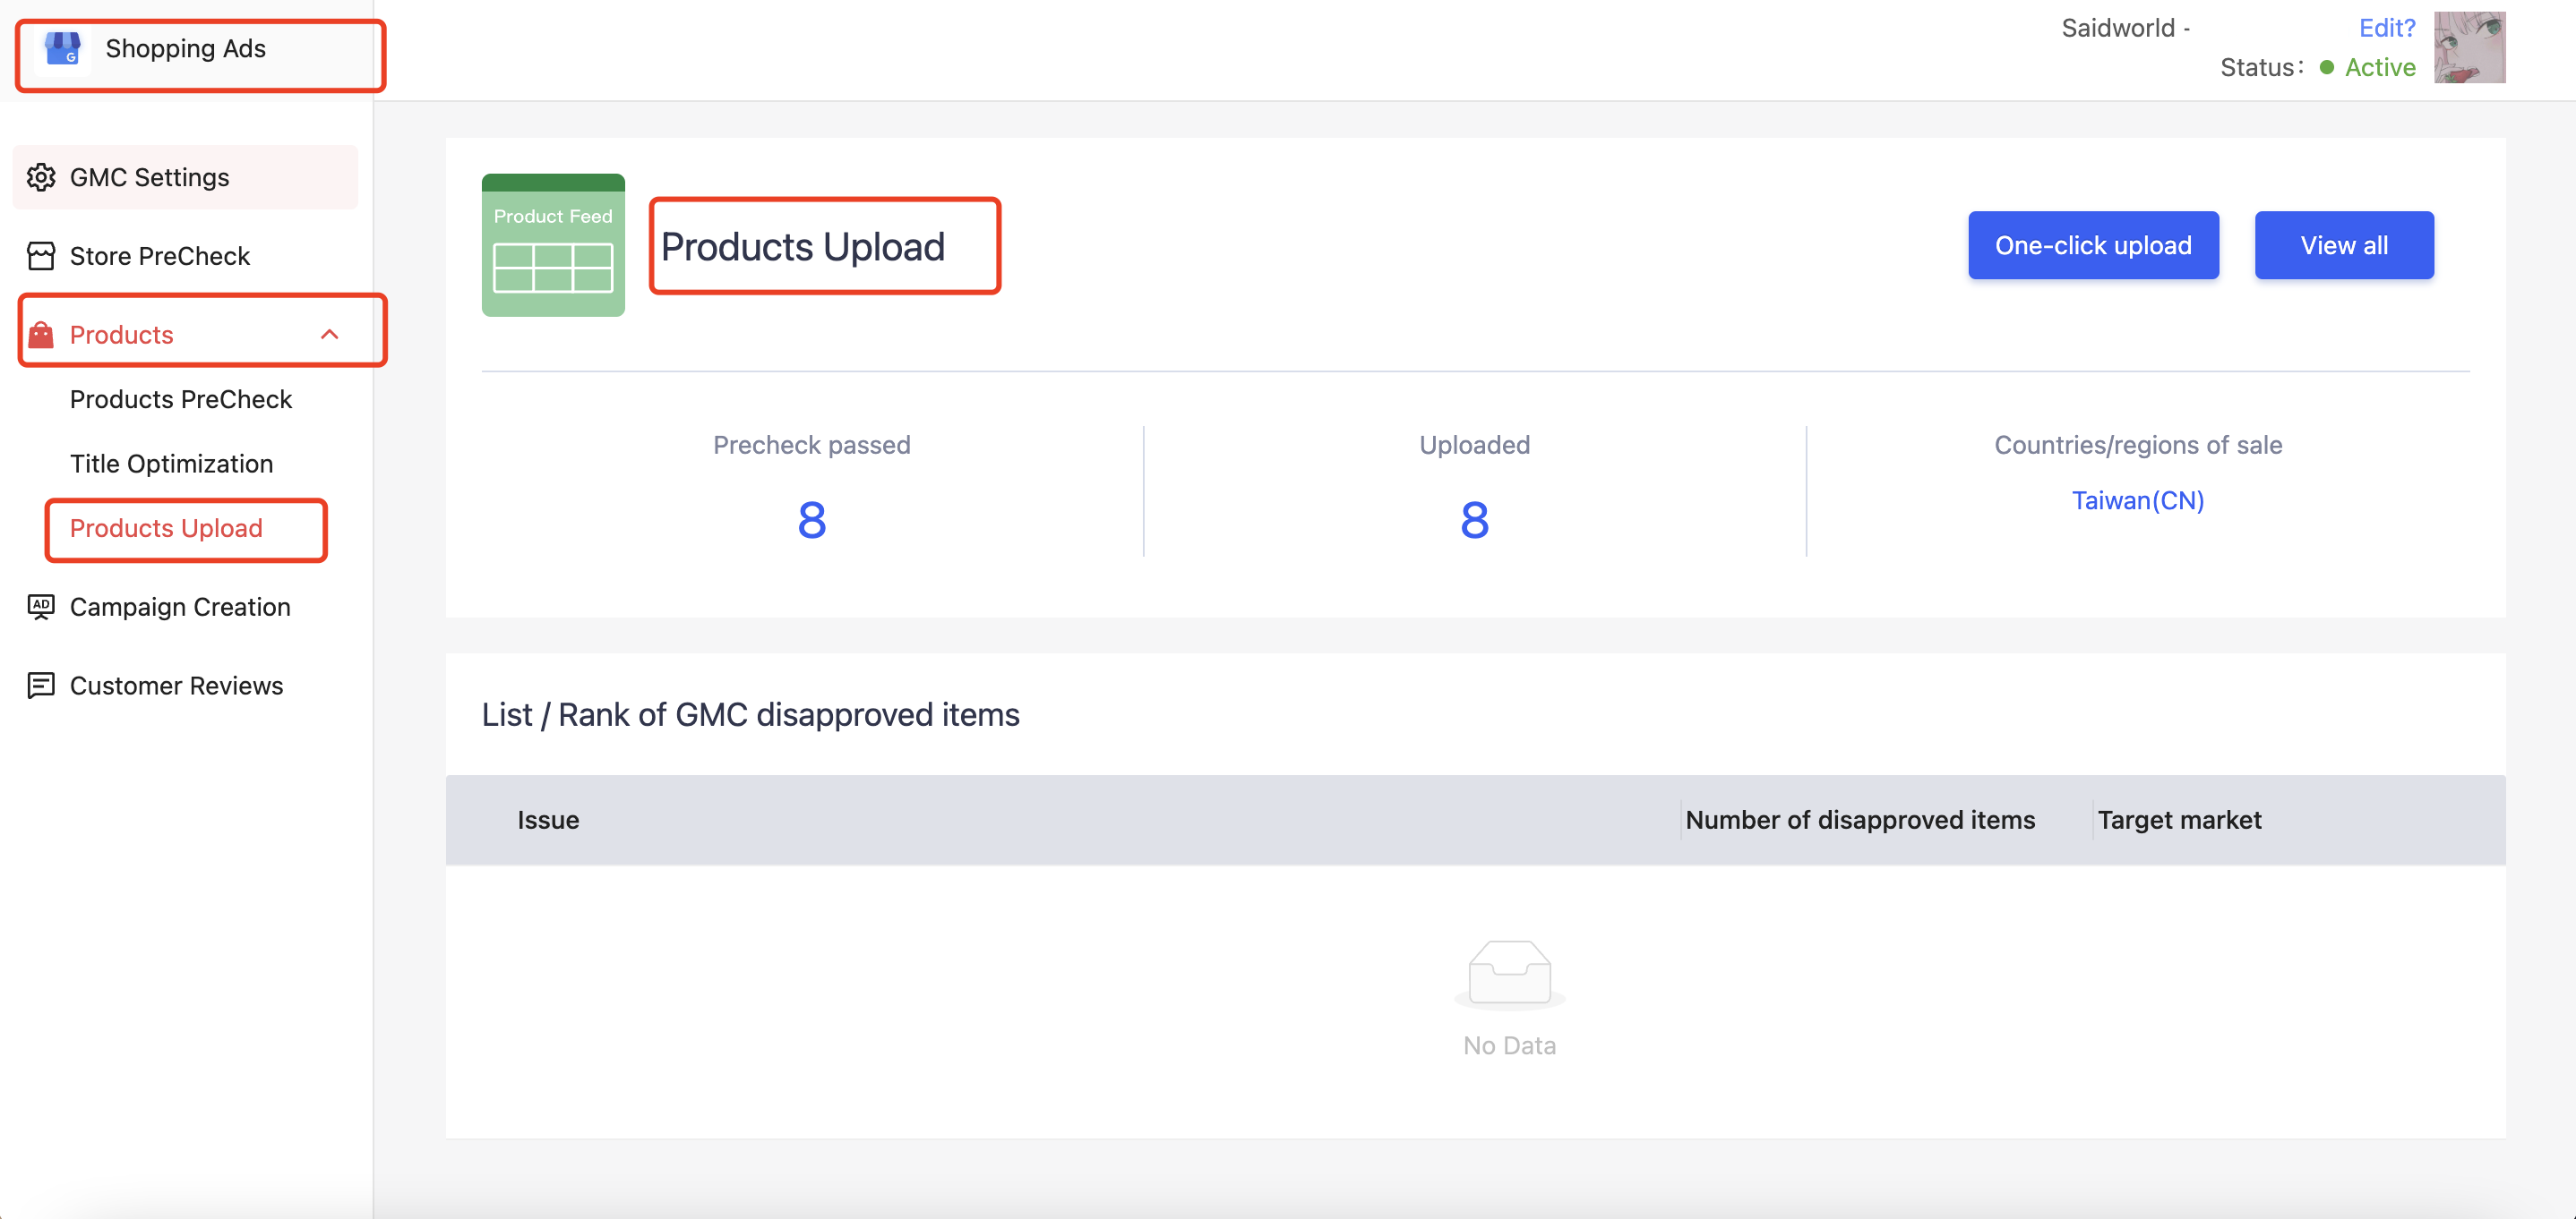Select Products Upload in the sidebar

[x=166, y=527]
